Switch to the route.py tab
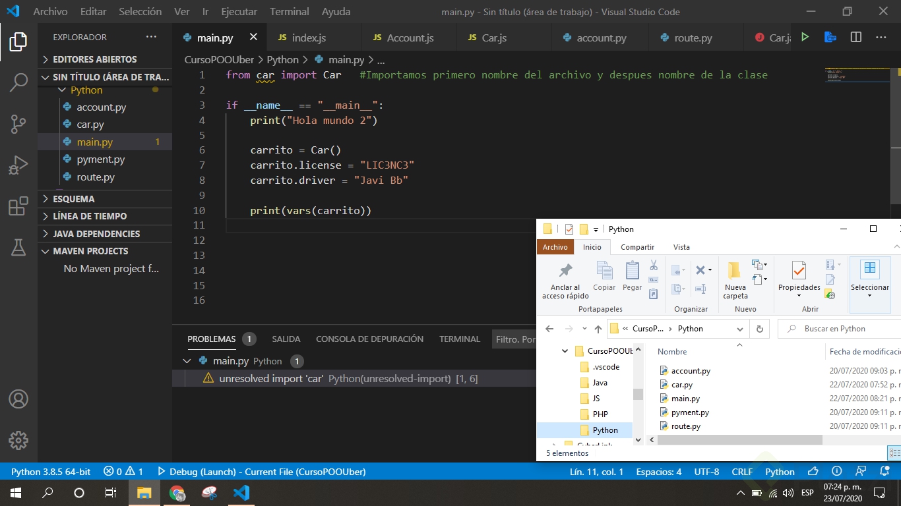Image resolution: width=901 pixels, height=506 pixels. pos(693,38)
